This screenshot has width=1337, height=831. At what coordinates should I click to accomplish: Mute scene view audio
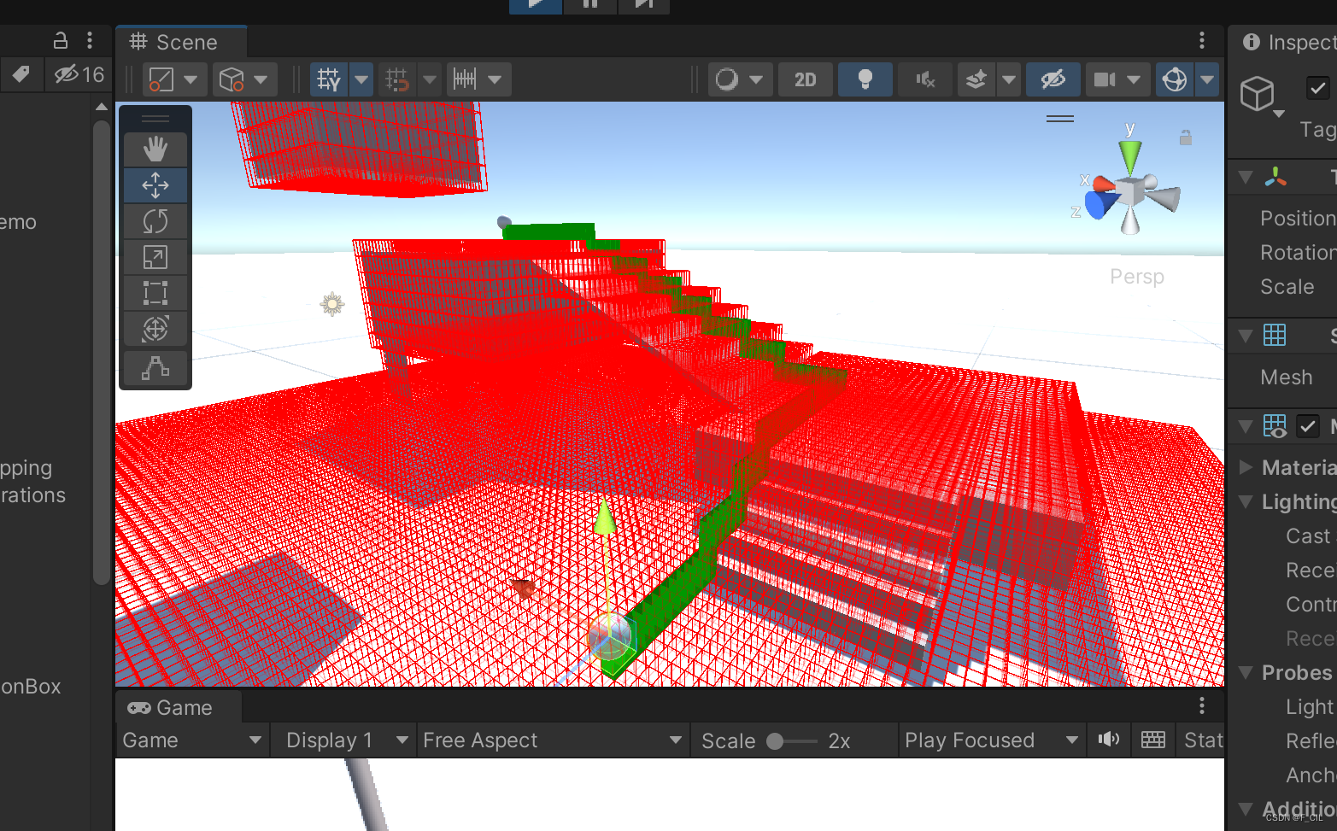point(924,79)
